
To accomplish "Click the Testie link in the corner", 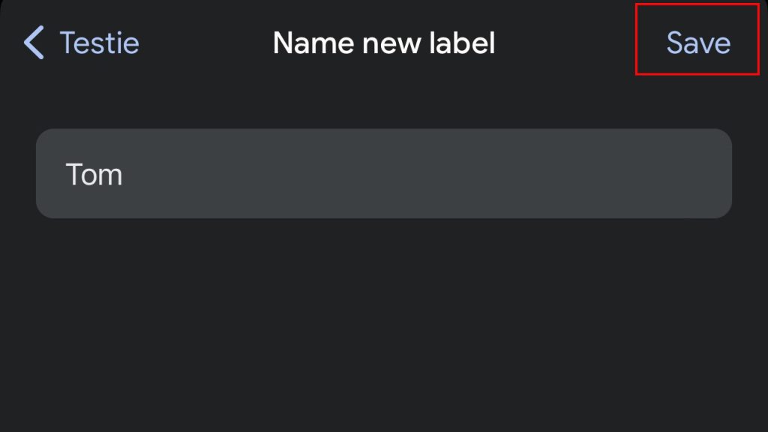I will point(98,43).
